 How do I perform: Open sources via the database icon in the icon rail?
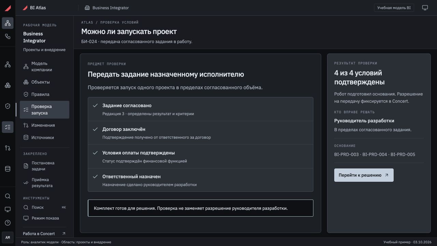pos(8,169)
